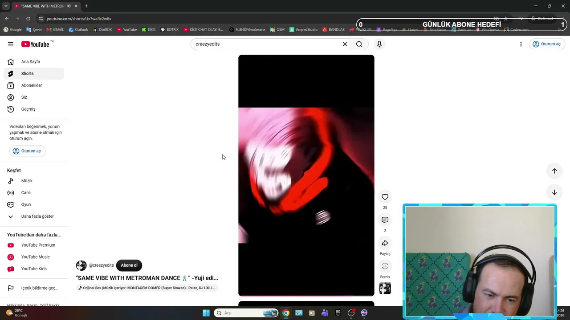This screenshot has height=320, width=570.
Task: Close the SAME VIBE WITH METROMAN tab
Action: 76,6
